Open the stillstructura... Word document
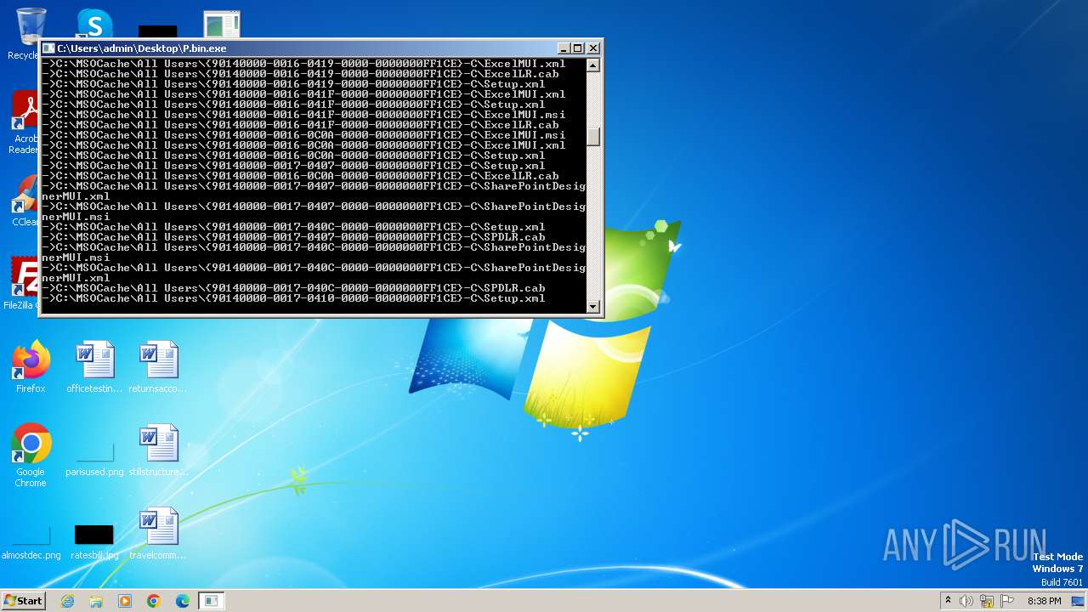Viewport: 1088px width, 612px height. (x=158, y=450)
